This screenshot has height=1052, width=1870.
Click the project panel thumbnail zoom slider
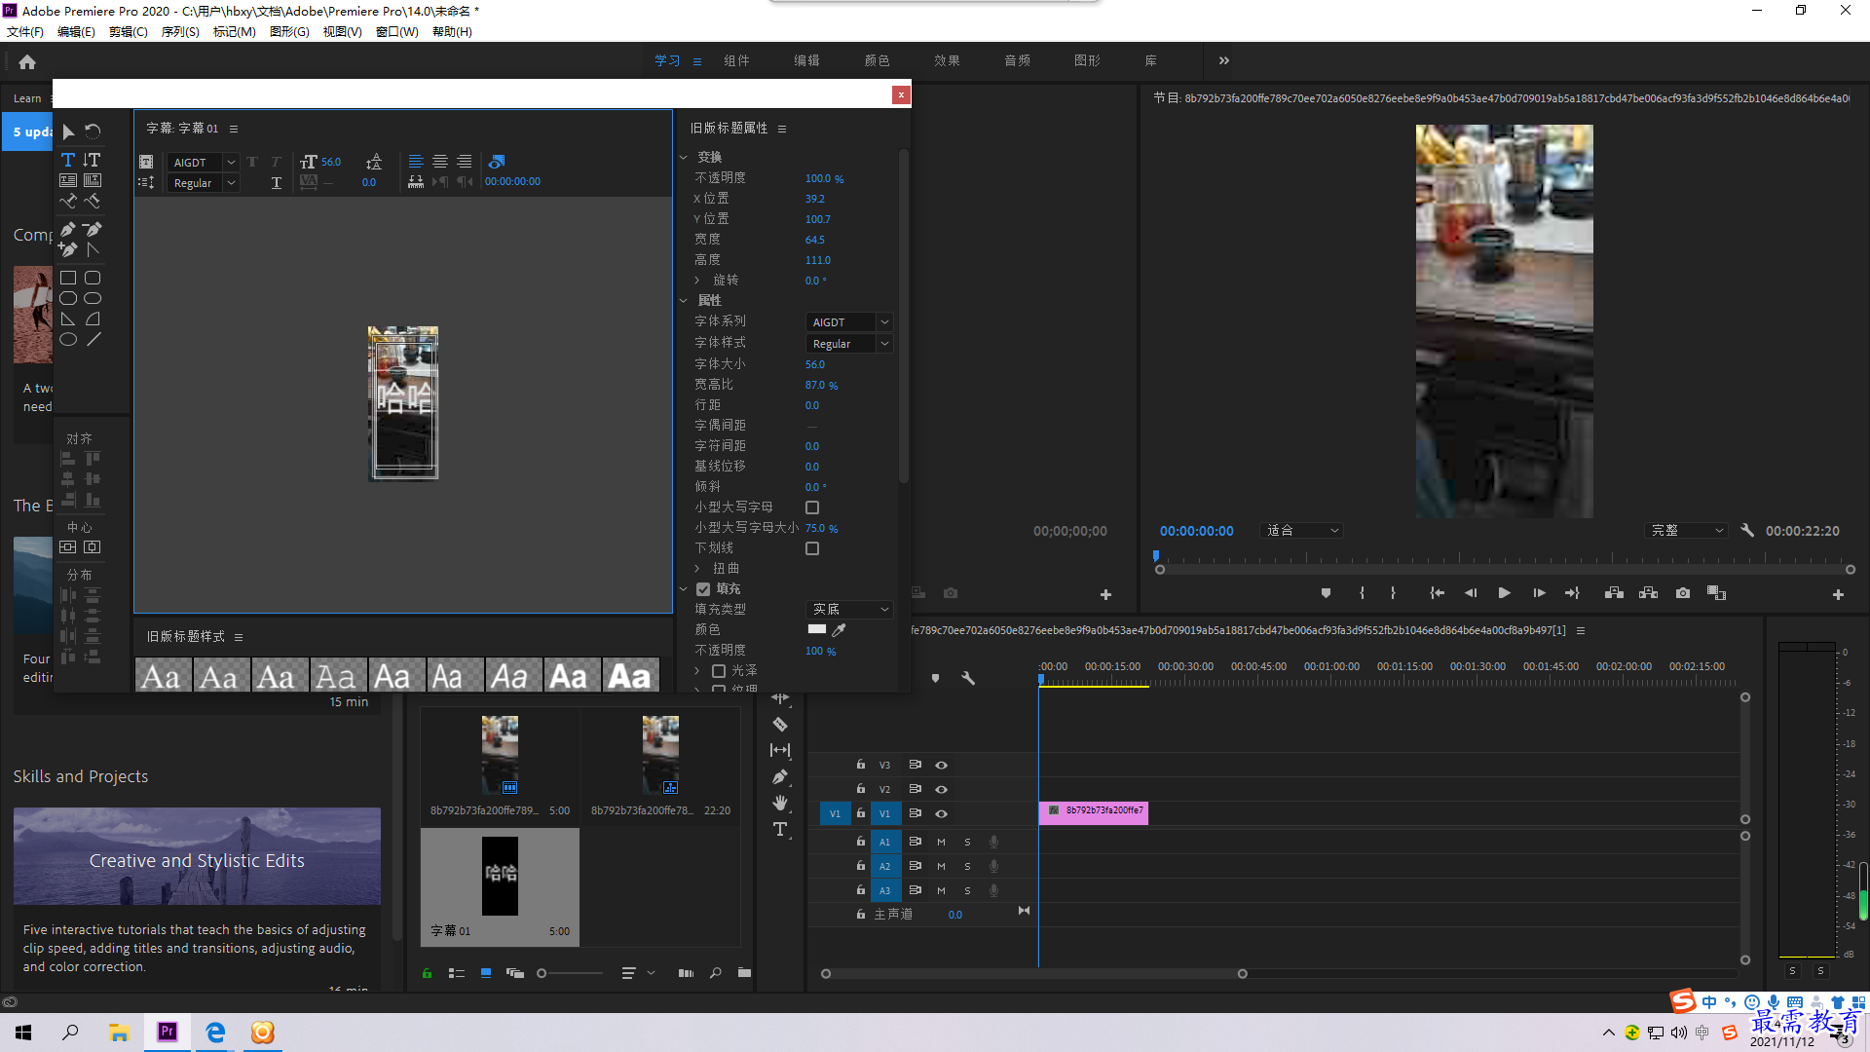click(x=570, y=973)
